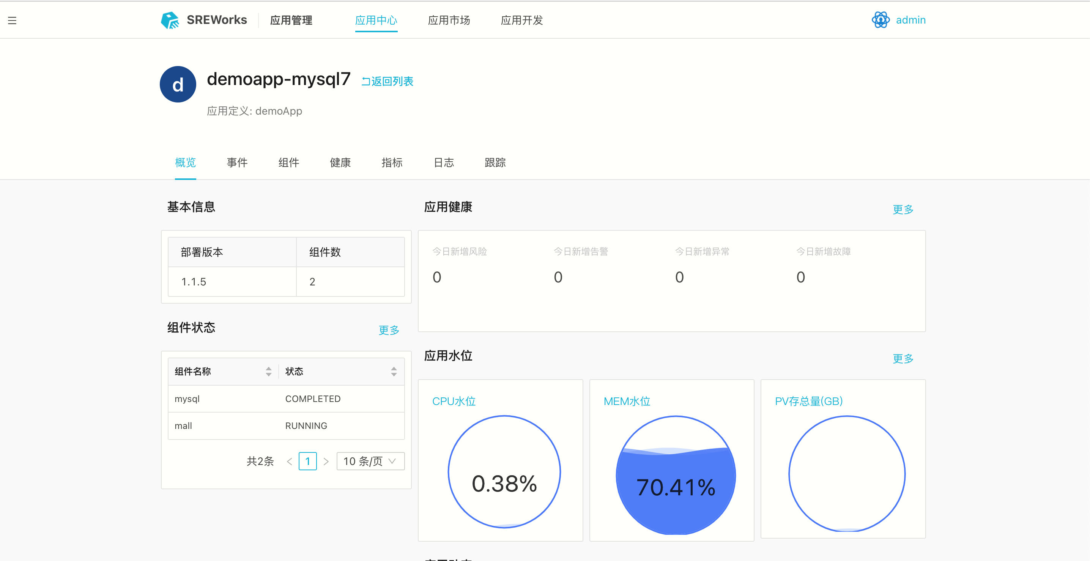The width and height of the screenshot is (1090, 561).
Task: Select page number 1 in pagination
Action: [308, 461]
